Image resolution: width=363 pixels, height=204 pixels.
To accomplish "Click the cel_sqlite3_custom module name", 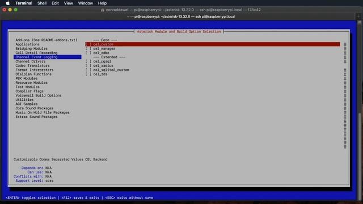I will 111,70.
